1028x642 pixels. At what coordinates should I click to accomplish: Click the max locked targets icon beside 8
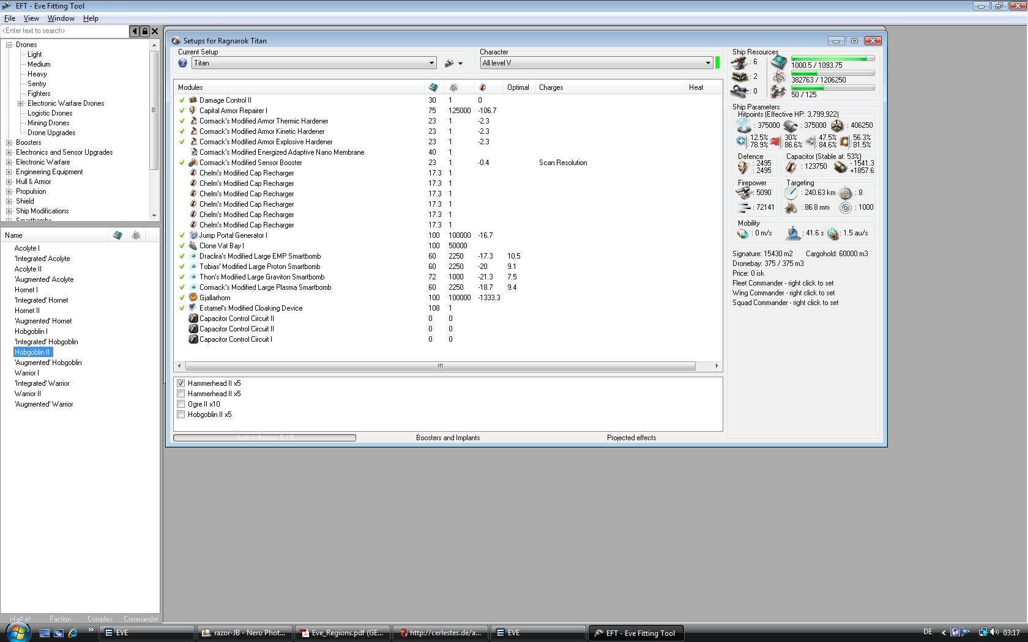click(x=845, y=193)
